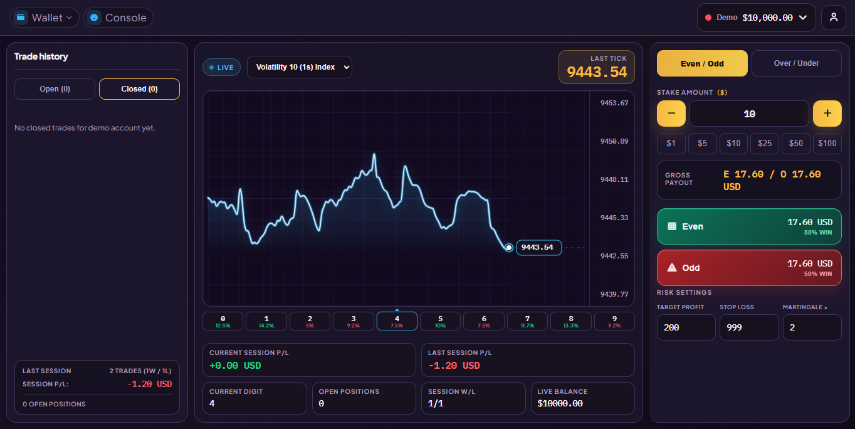
Task: Click the 9439.77 axis label
Action: pyautogui.click(x=614, y=294)
